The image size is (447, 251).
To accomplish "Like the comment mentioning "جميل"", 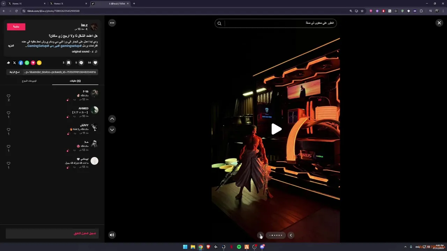I will click(8, 163).
